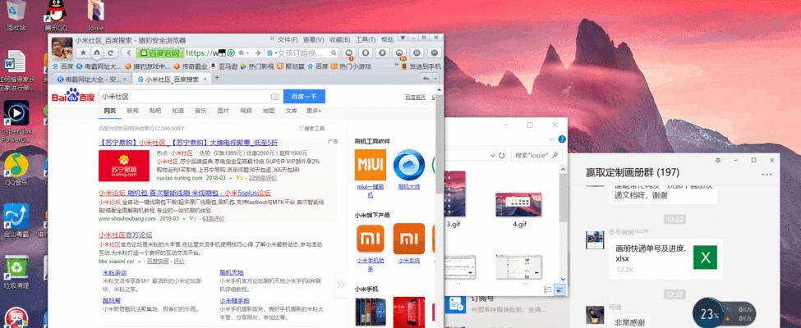Click the blue help icon in Explorer window

pos(562,139)
